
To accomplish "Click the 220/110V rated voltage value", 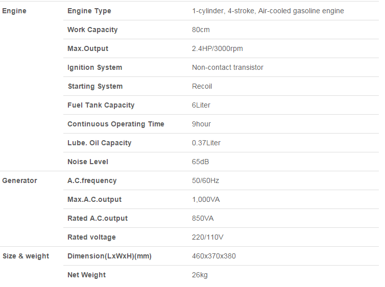I will [x=208, y=237].
